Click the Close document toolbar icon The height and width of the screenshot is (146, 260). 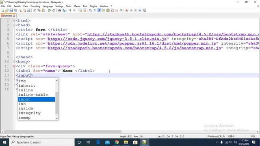20,10
